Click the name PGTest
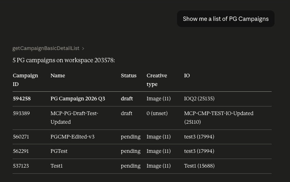The height and width of the screenshot is (182, 290). (x=59, y=151)
